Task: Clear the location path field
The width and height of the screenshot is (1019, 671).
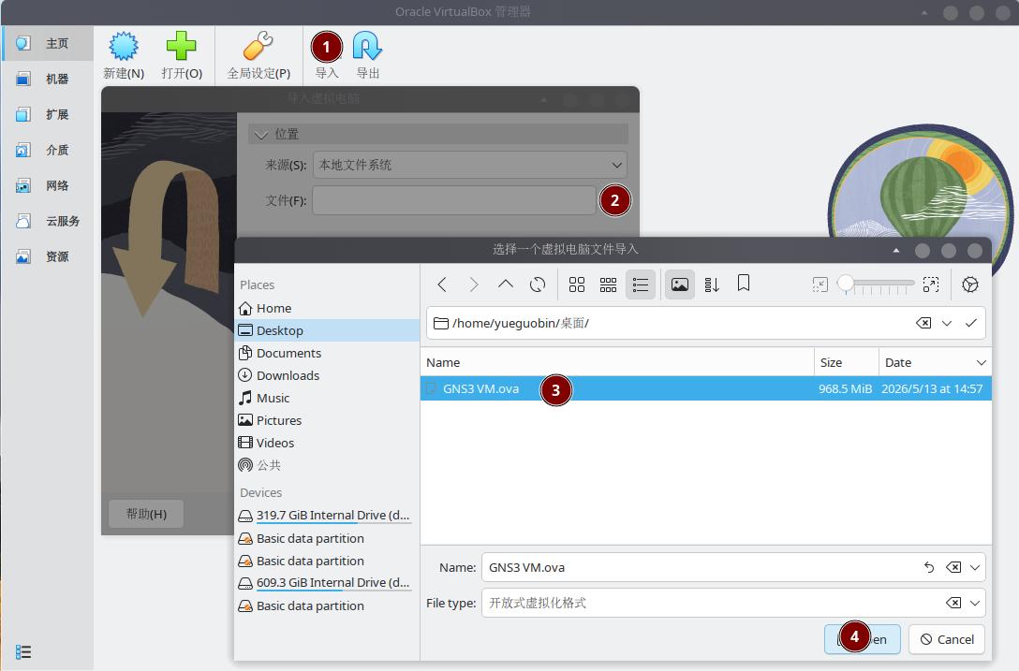Action: click(923, 323)
